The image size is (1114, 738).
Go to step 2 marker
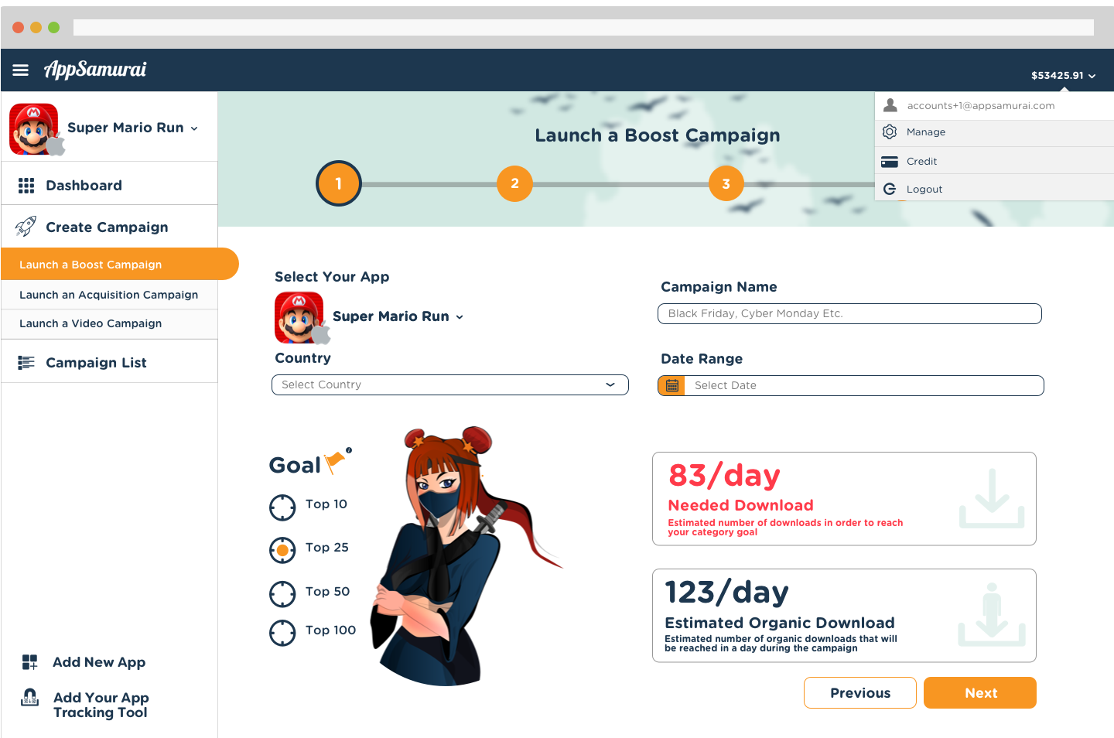point(514,183)
